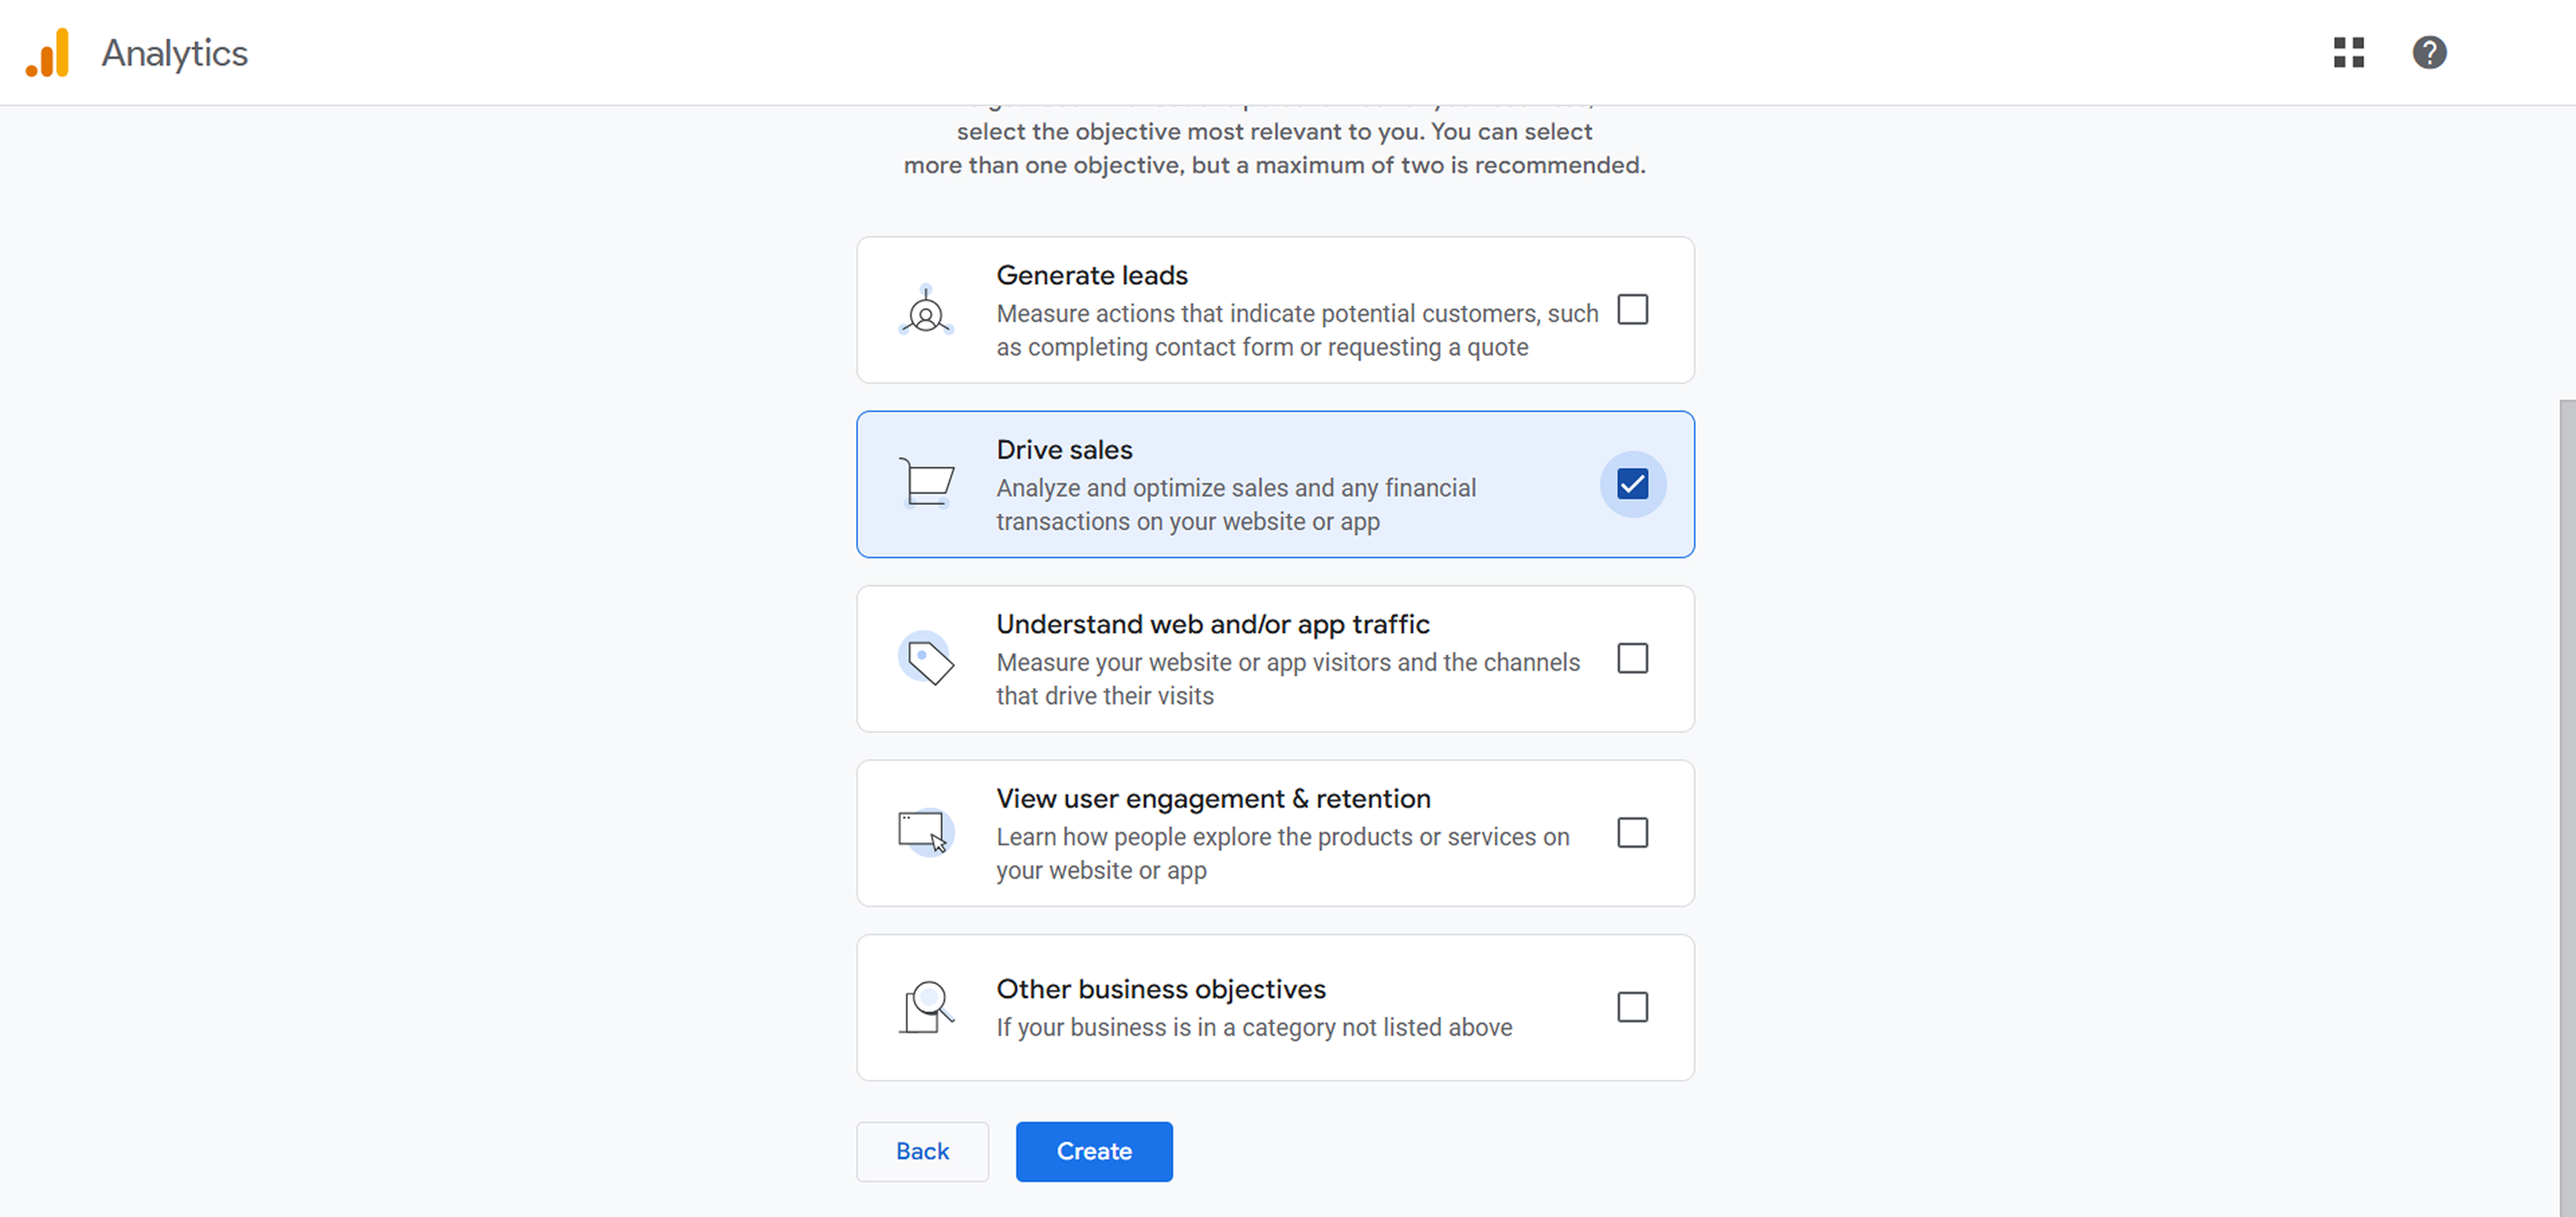Click 'If your business is in a category' text
The image size is (2576, 1217).
coord(1254,1027)
